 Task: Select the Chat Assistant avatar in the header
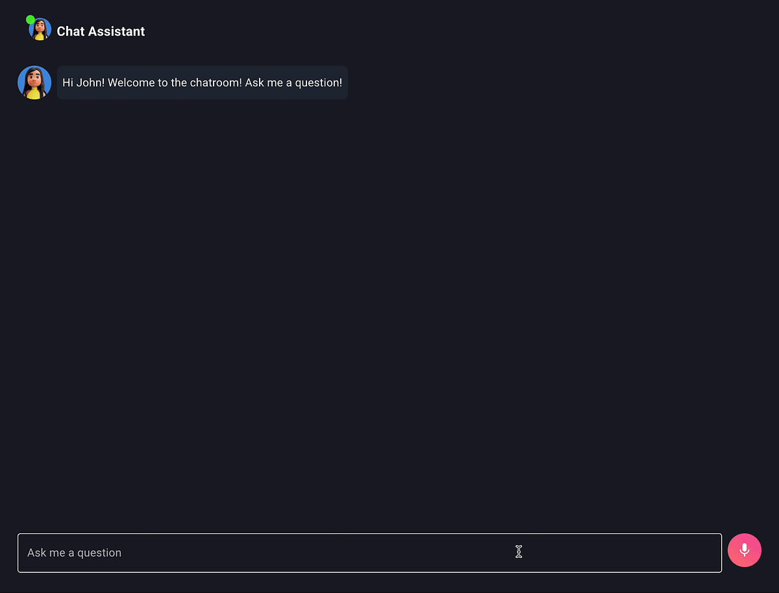(38, 29)
